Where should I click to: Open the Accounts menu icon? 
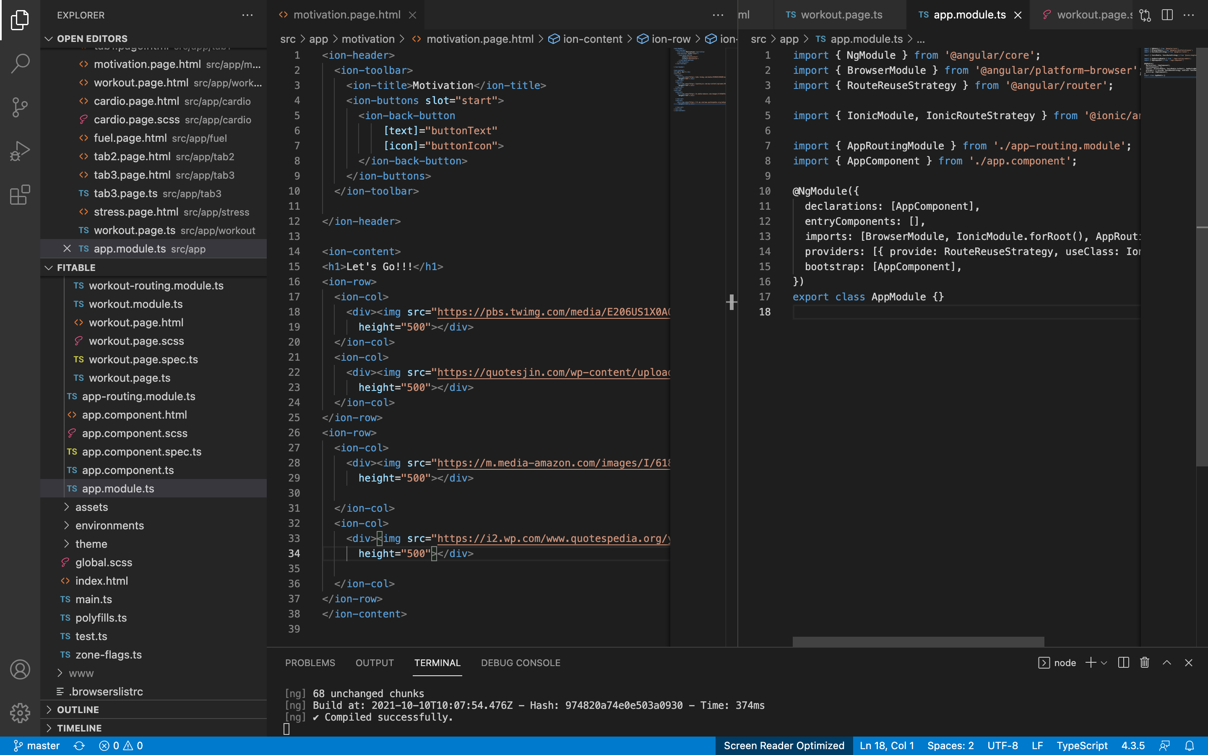[20, 669]
